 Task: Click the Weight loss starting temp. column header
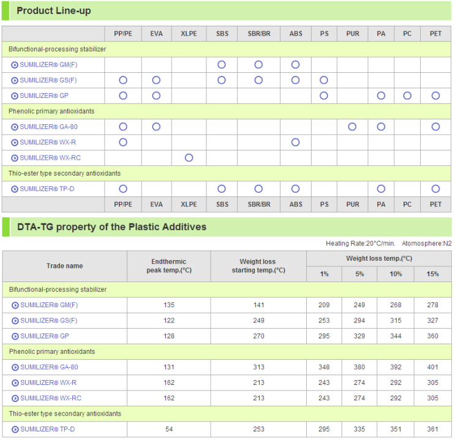point(258,266)
